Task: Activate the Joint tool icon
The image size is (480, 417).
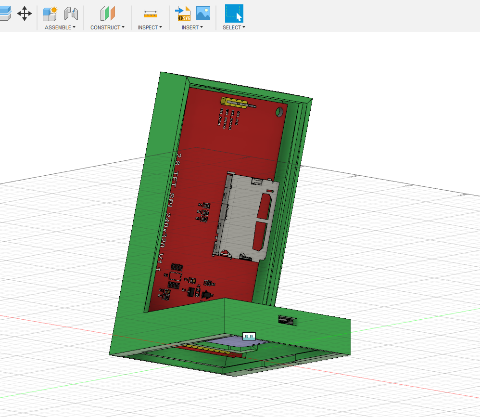Action: 71,13
